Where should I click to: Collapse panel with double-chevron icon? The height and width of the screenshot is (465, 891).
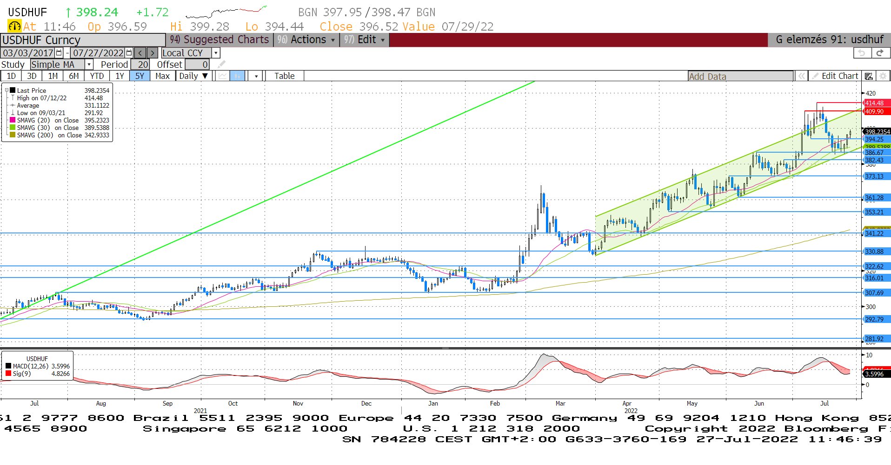[x=801, y=76]
